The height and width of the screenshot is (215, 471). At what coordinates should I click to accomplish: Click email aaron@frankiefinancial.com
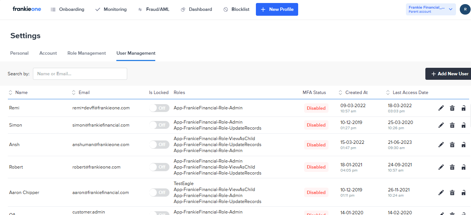click(101, 193)
